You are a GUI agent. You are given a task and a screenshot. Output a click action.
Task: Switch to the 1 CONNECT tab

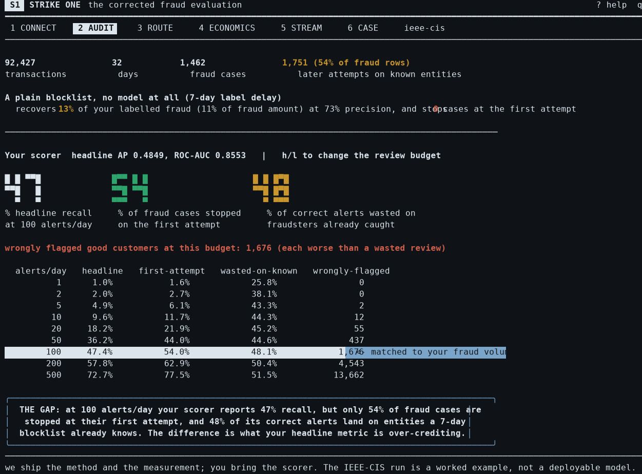click(x=33, y=28)
